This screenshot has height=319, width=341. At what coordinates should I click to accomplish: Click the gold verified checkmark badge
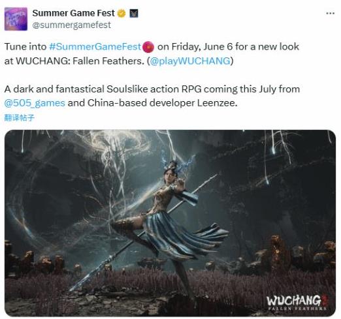pyautogui.click(x=122, y=14)
